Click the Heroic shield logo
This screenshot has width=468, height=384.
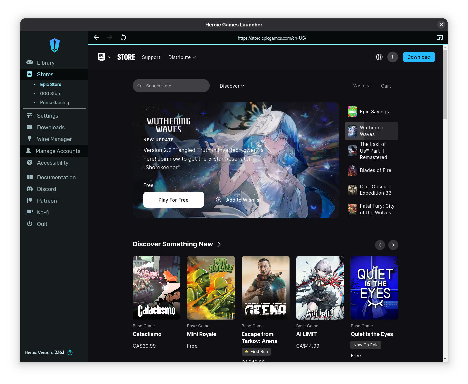click(55, 45)
